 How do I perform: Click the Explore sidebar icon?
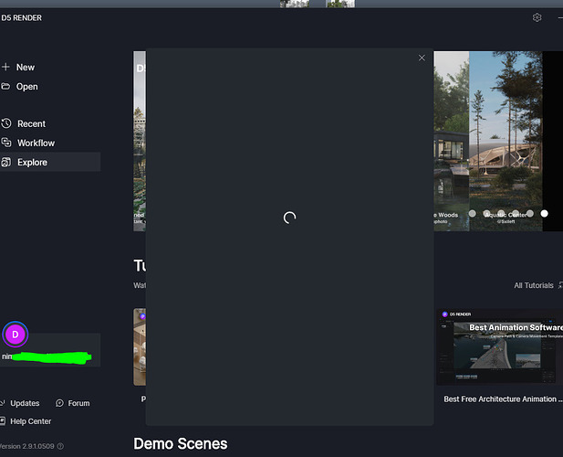(x=6, y=162)
